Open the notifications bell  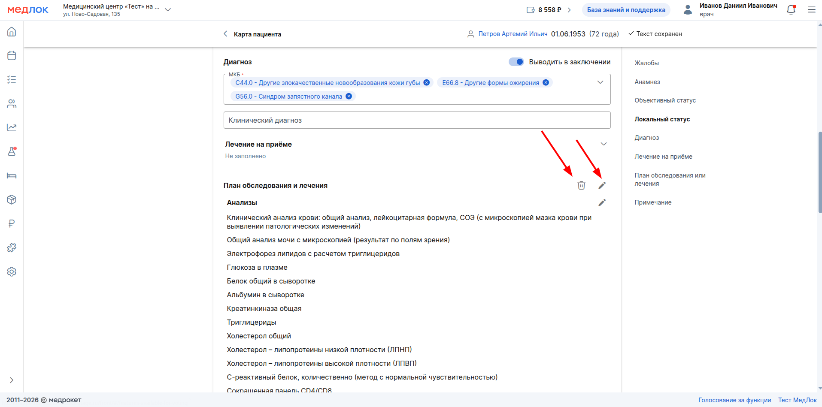791,9
